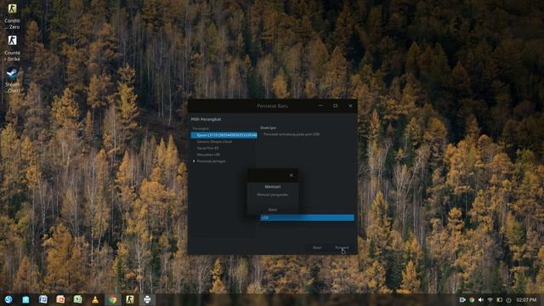This screenshot has width=544, height=306.
Task: Select the highlighted USB connection row
Action: coord(307,218)
